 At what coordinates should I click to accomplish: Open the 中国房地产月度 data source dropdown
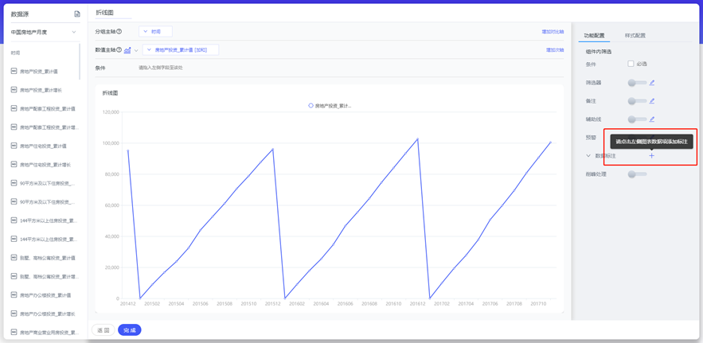(x=44, y=33)
